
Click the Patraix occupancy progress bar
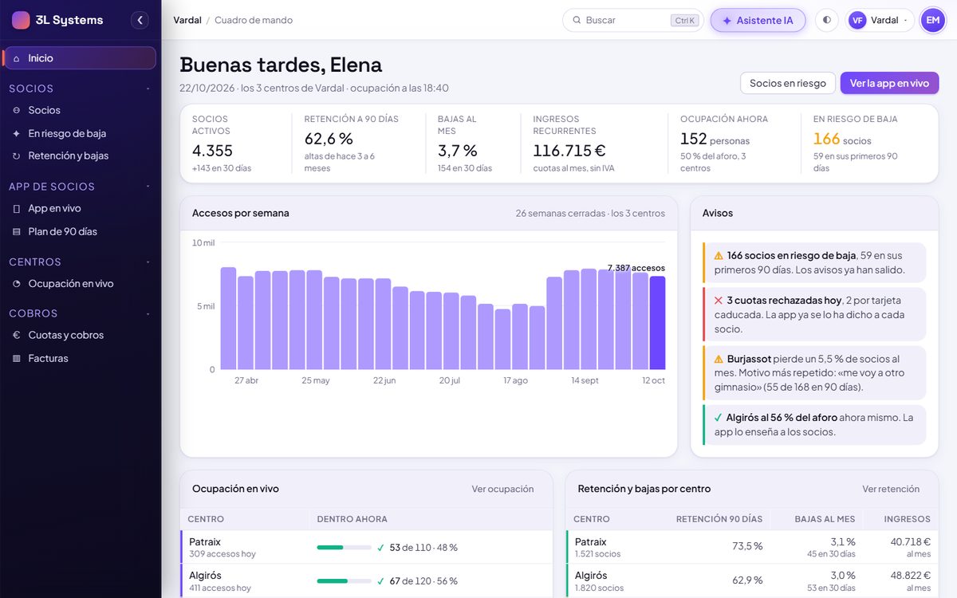pos(344,548)
